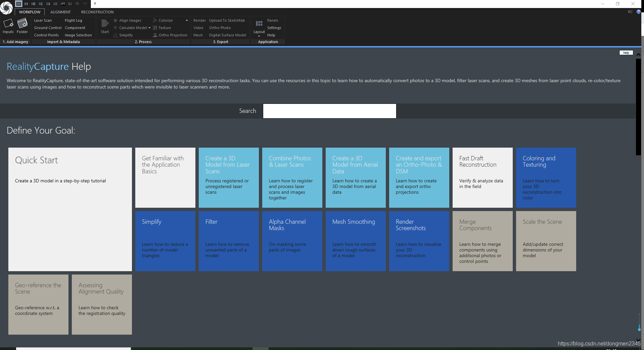
Task: Open Create a 3D Model from Laser Scans tile
Action: coord(229,178)
